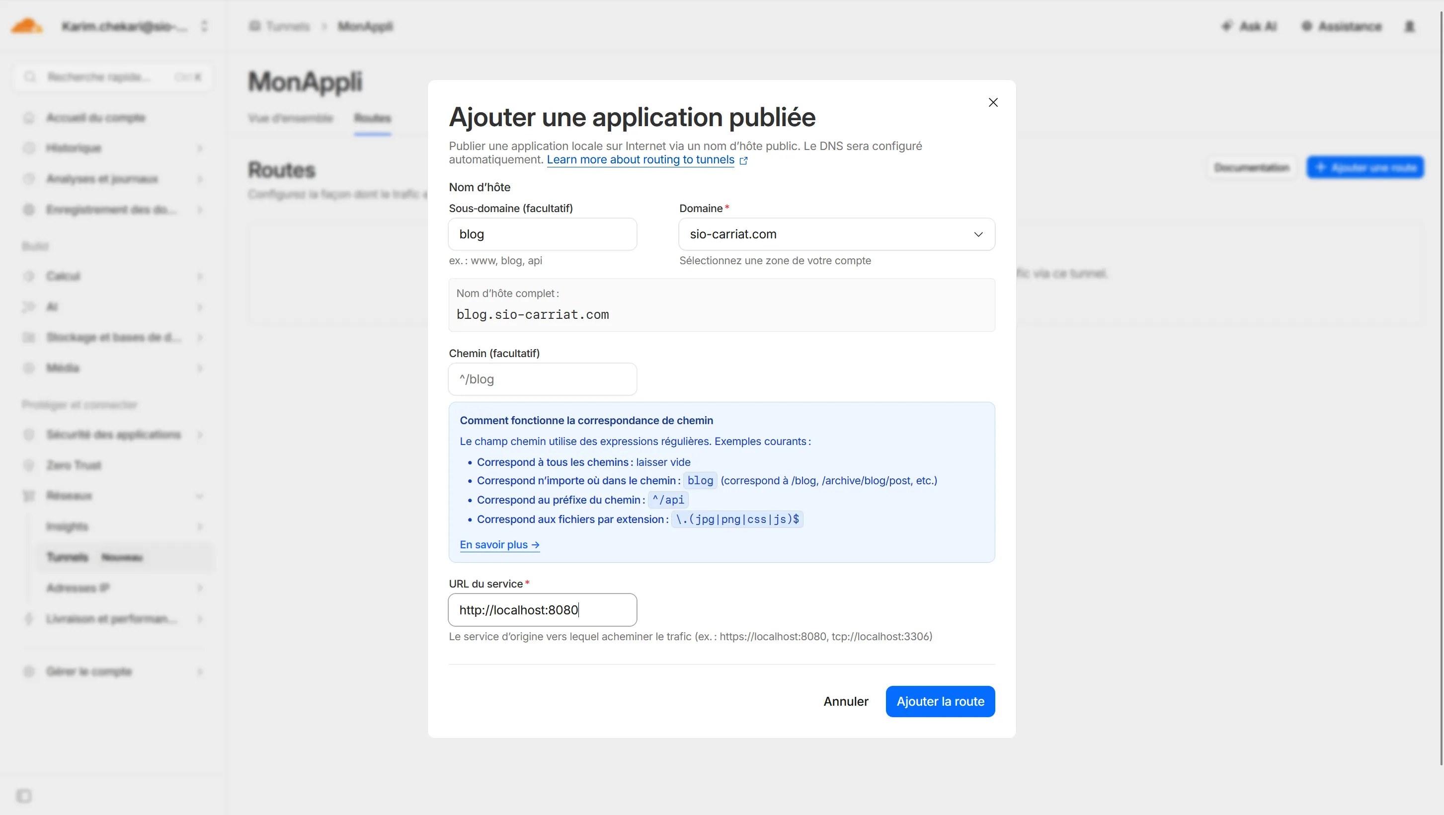This screenshot has height=815, width=1444.
Task: Open the En savoir plus link
Action: click(x=499, y=544)
